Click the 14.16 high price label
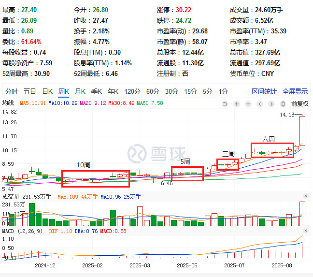The width and height of the screenshot is (313, 277). [287, 115]
